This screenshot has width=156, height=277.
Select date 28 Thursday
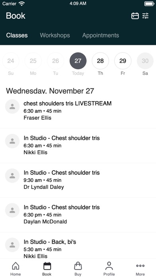(x=100, y=61)
